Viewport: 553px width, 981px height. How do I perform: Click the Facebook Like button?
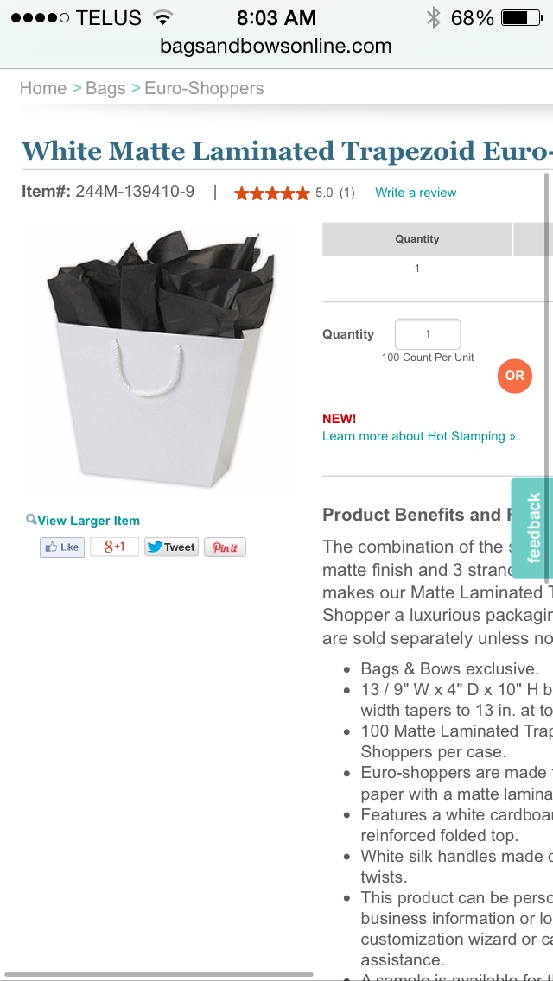point(62,547)
